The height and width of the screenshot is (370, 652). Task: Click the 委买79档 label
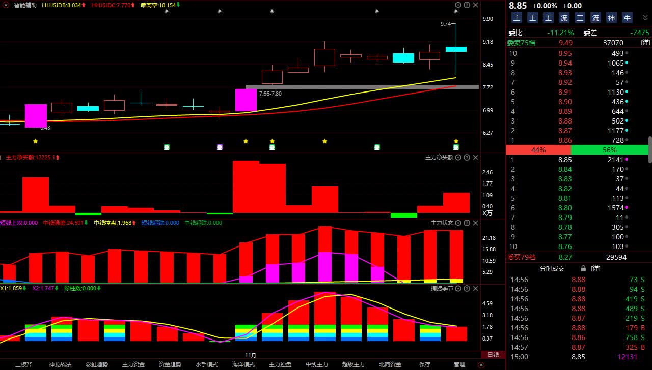[x=521, y=257]
